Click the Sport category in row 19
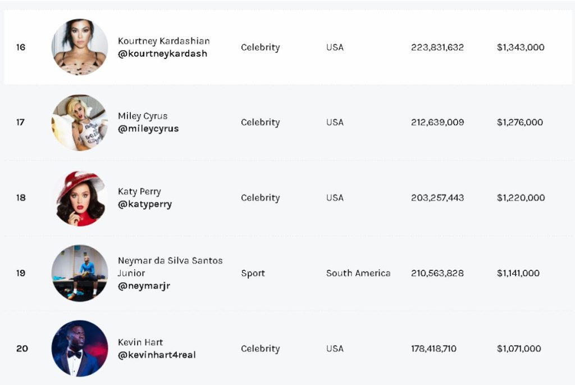The width and height of the screenshot is (575, 385). [253, 273]
